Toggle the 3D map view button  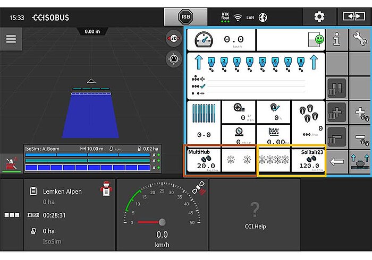(173, 38)
